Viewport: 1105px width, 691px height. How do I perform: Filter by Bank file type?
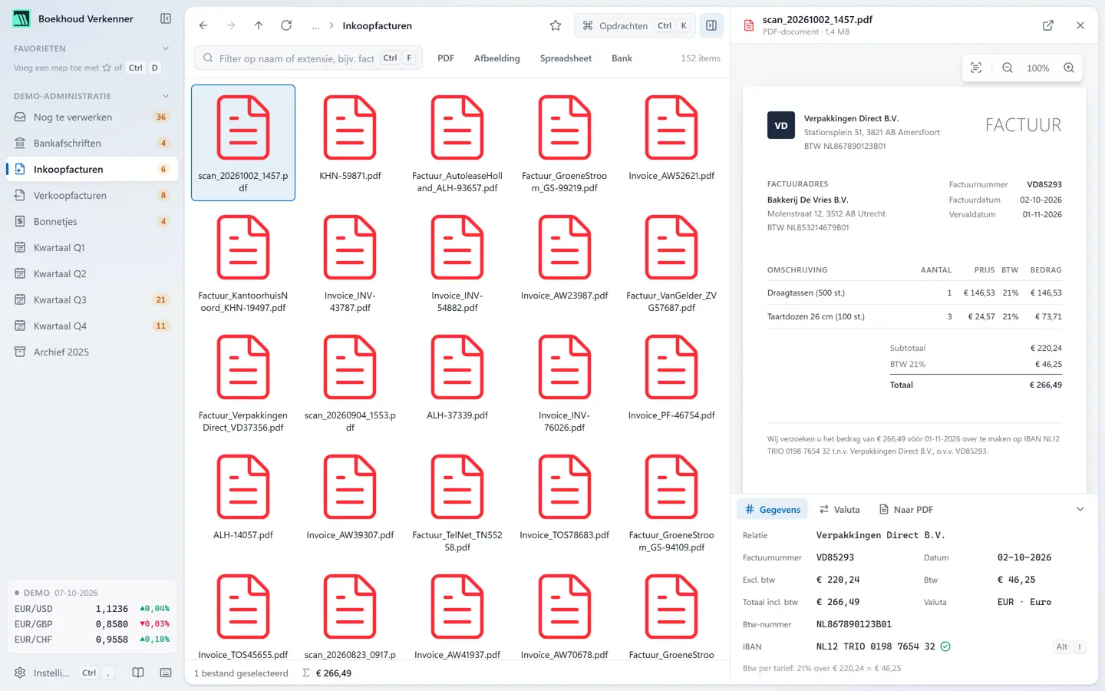coord(622,58)
